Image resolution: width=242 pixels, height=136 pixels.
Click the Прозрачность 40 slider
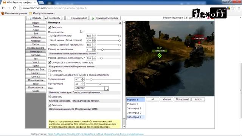103,84
